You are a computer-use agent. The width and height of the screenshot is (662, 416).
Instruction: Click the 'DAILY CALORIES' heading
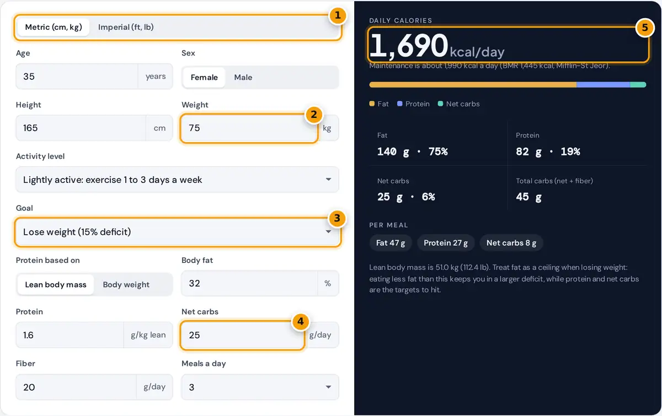click(401, 20)
